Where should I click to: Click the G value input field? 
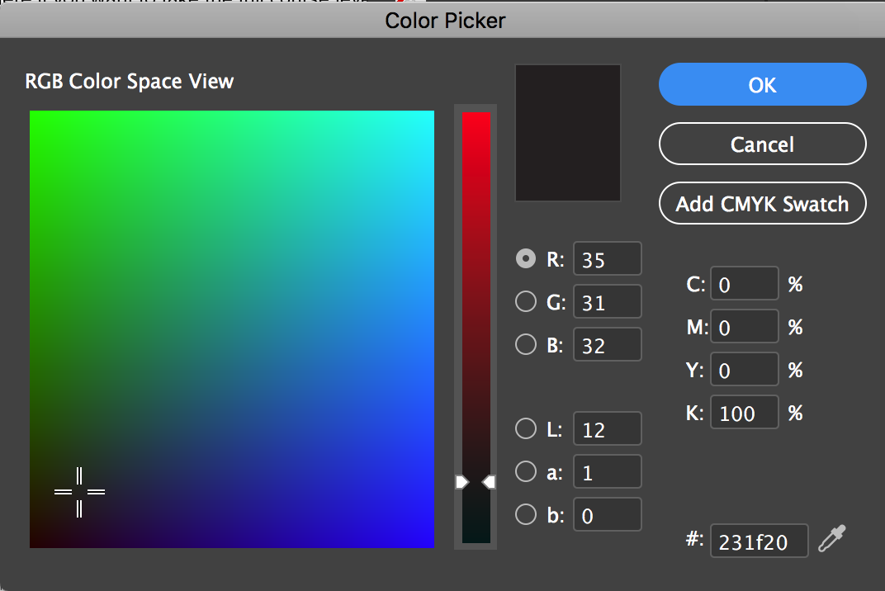click(x=607, y=302)
